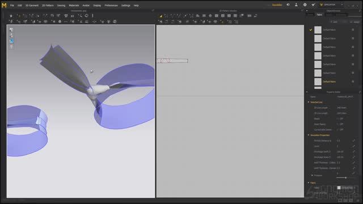Open the File menu

[x=12, y=5]
